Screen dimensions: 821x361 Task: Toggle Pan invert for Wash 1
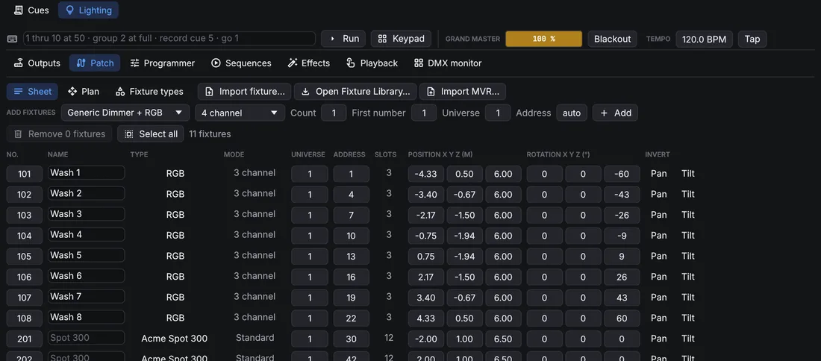pyautogui.click(x=659, y=173)
